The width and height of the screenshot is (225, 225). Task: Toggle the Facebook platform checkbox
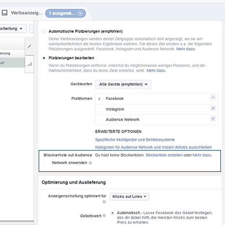tap(213, 97)
